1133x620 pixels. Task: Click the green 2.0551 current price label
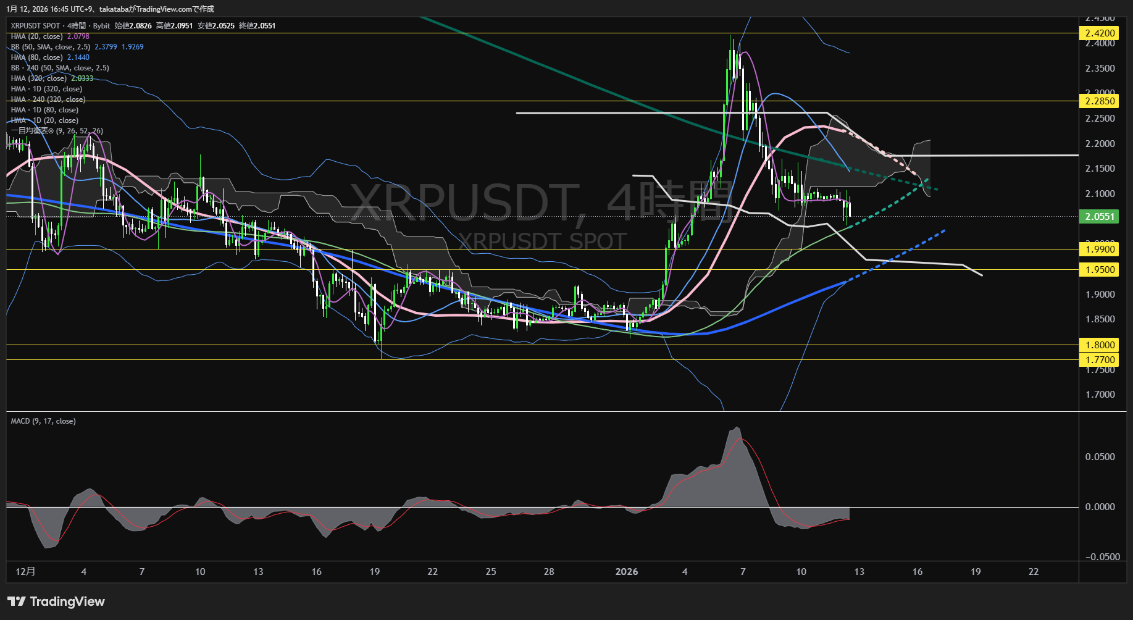[1100, 217]
